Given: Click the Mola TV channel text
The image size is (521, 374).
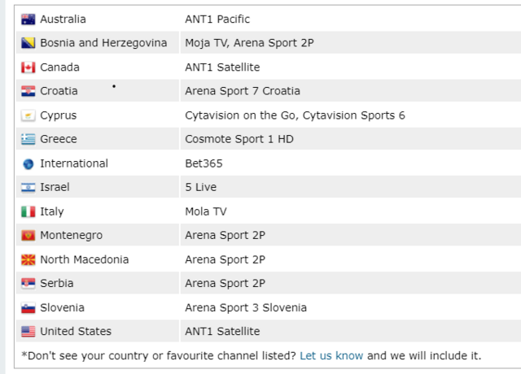Looking at the screenshot, I should 206,211.
